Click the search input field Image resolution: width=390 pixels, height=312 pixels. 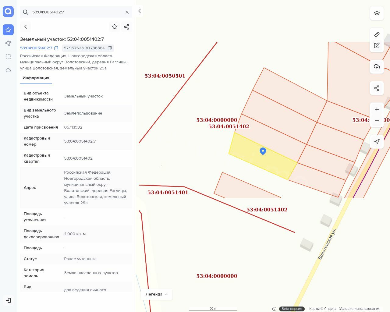(76, 12)
